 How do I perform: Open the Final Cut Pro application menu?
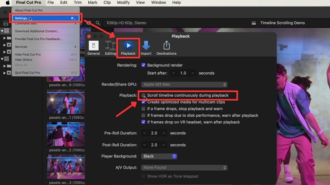[28, 2]
